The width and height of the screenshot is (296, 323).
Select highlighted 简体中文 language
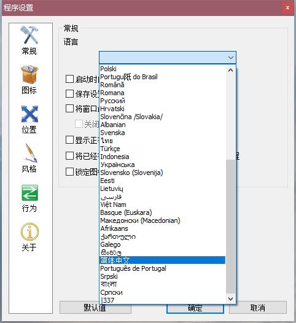point(163,260)
